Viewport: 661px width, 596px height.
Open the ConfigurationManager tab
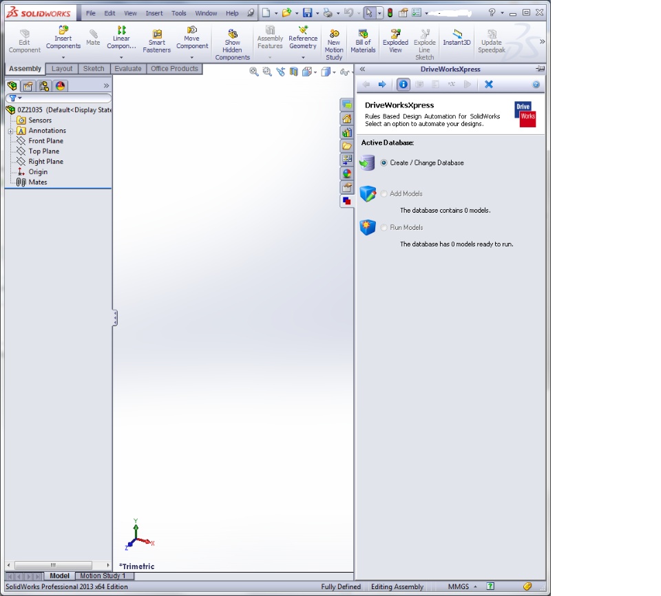(44, 86)
